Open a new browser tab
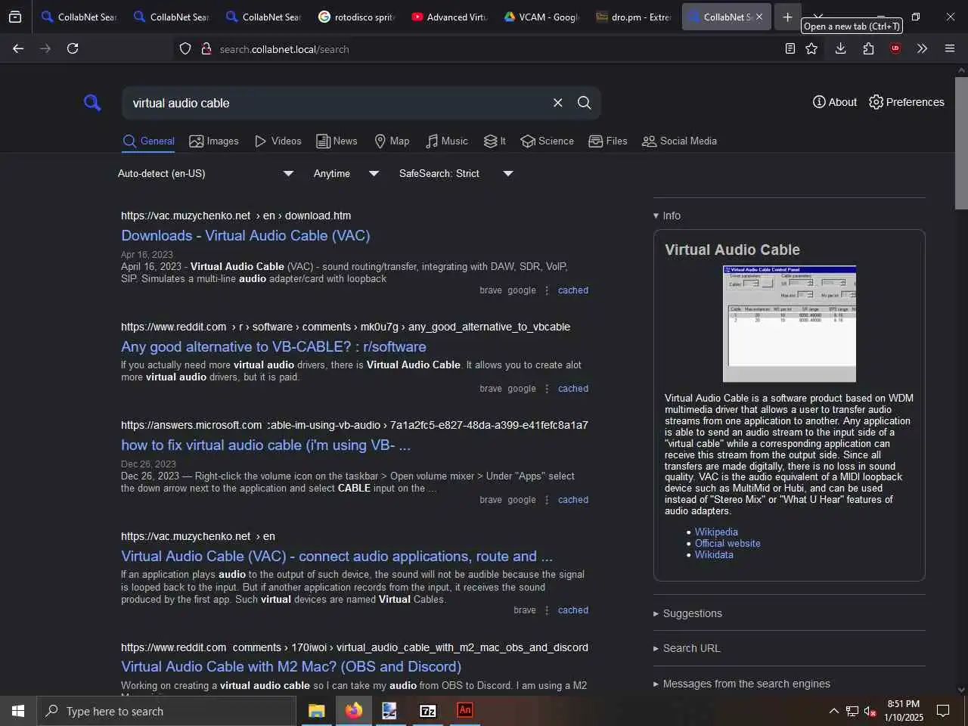The width and height of the screenshot is (968, 726). [787, 17]
